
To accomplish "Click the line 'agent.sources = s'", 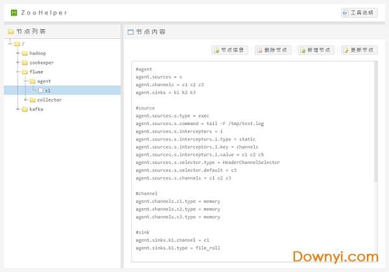I will click(x=159, y=77).
